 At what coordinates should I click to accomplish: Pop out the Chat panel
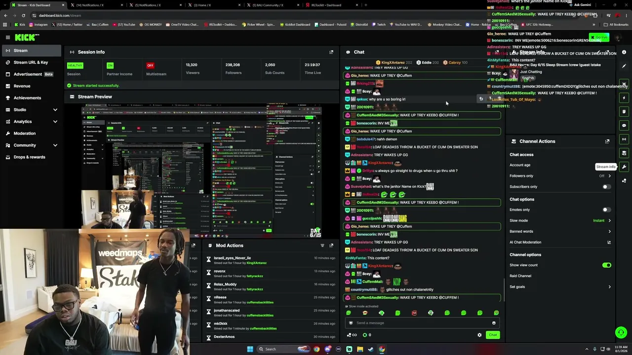497,52
